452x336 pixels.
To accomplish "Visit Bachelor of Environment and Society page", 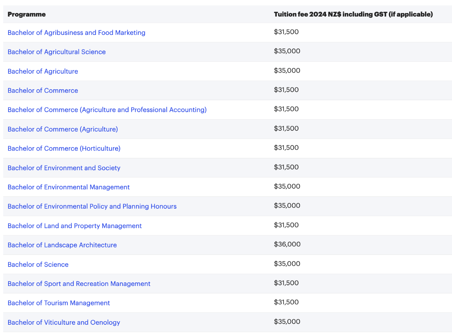I will [x=64, y=168].
